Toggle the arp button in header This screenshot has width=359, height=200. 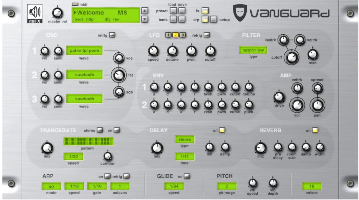click(x=205, y=19)
